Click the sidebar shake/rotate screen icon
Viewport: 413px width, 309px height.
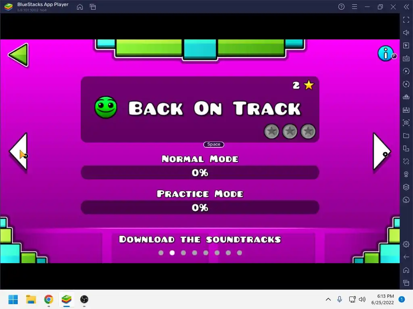[x=406, y=161]
